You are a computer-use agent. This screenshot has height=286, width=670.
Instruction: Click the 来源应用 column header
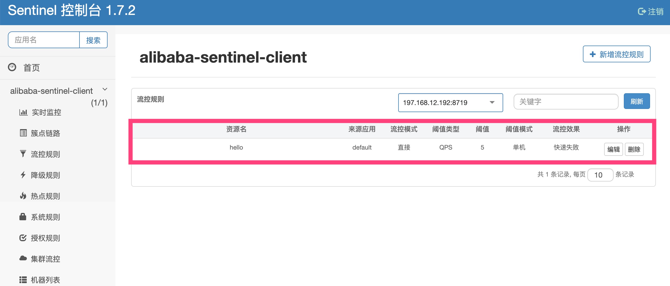coord(362,129)
